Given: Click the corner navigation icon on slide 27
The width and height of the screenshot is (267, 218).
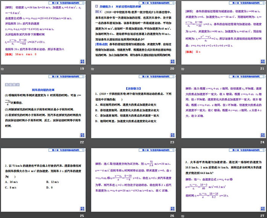Looking at the screenshot, I should click(x=262, y=208).
